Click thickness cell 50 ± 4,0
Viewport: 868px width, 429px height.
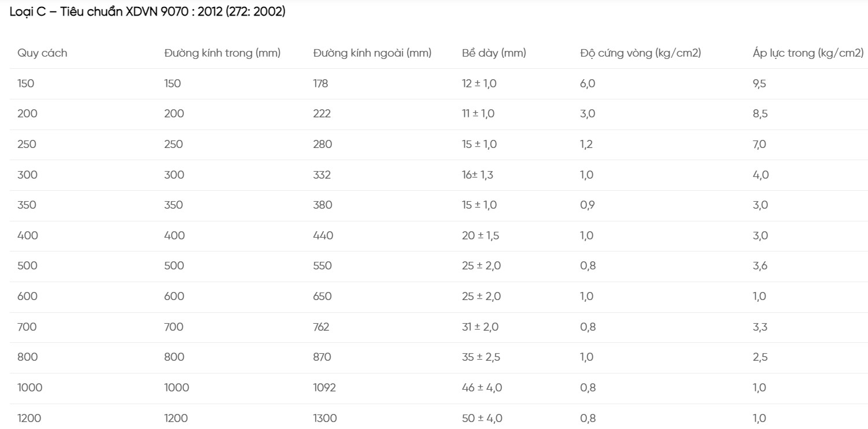(482, 419)
